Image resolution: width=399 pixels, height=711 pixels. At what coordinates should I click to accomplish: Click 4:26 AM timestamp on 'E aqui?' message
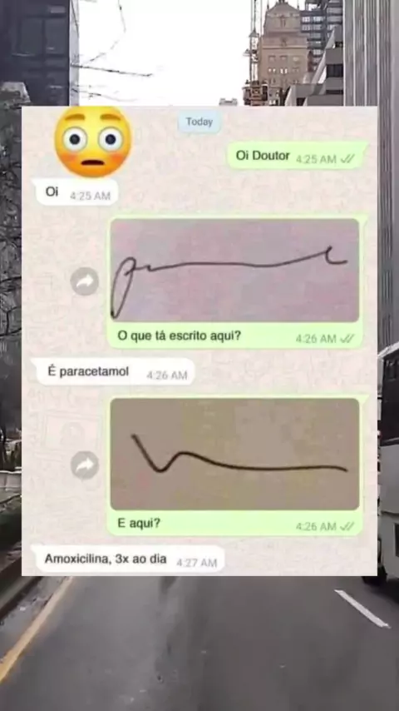click(316, 526)
